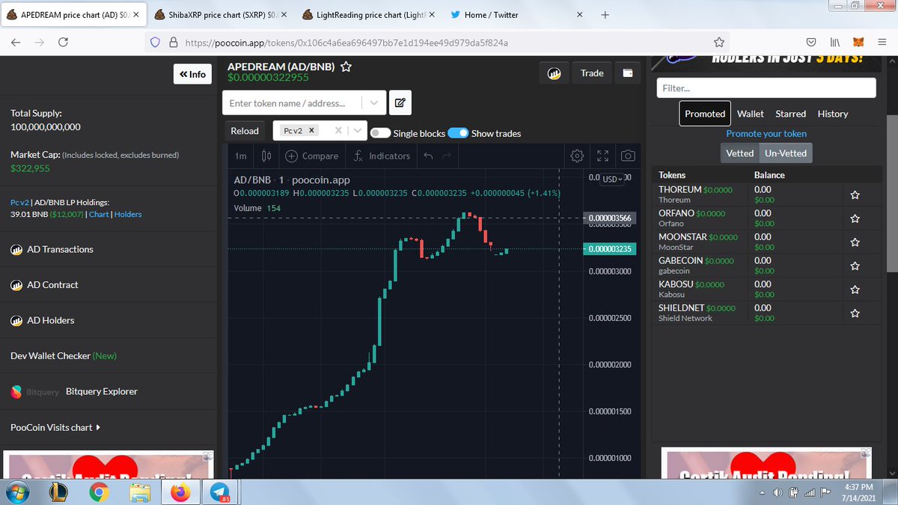The height and width of the screenshot is (505, 898).
Task: Switch to Vetted tokens
Action: pos(740,153)
